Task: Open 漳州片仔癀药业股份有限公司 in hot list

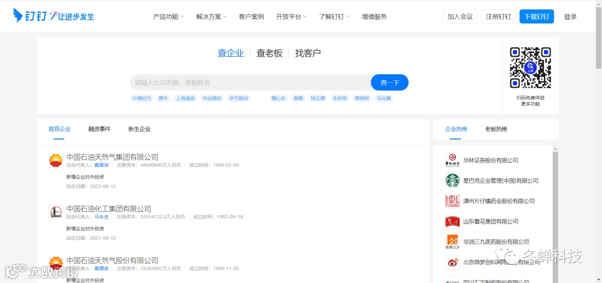Action: pos(499,201)
